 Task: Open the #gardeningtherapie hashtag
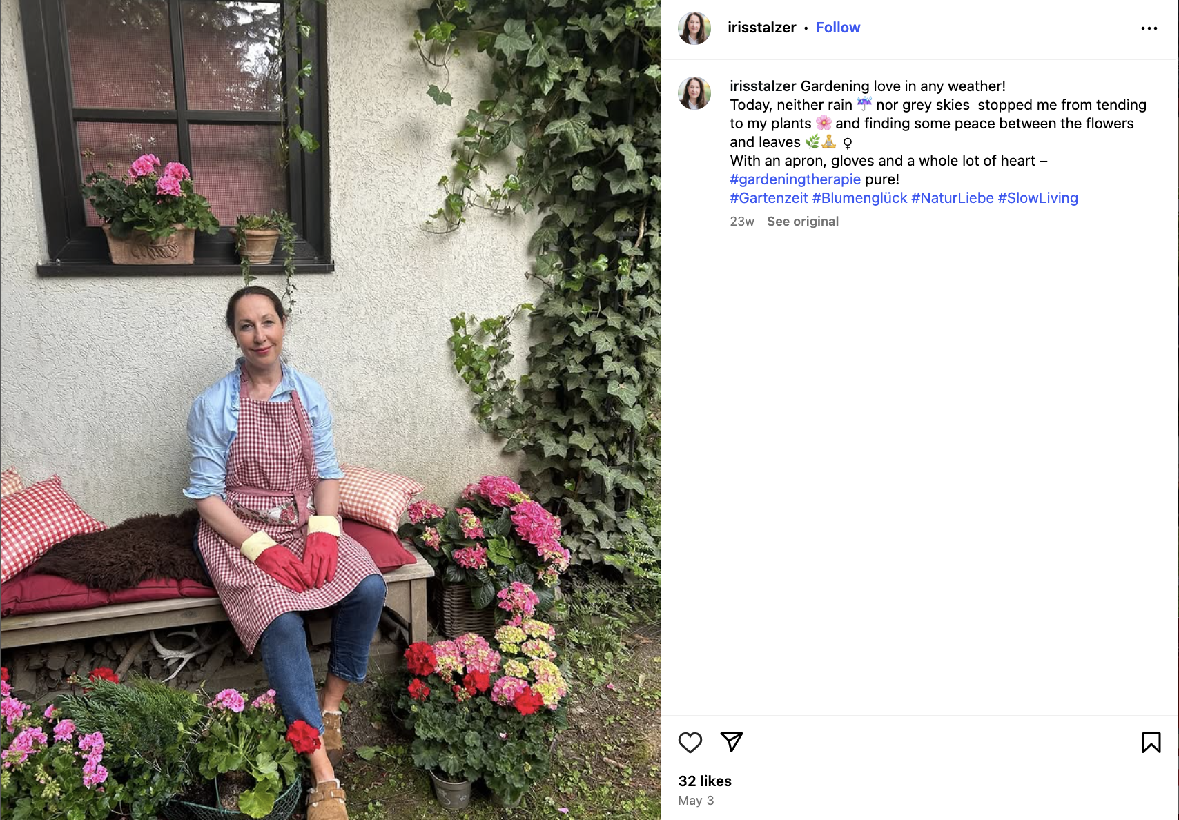tap(795, 179)
